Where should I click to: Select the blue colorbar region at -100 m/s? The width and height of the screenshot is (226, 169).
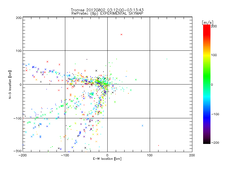point(207,114)
